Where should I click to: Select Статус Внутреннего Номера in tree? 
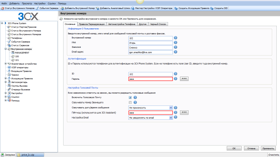26,31
